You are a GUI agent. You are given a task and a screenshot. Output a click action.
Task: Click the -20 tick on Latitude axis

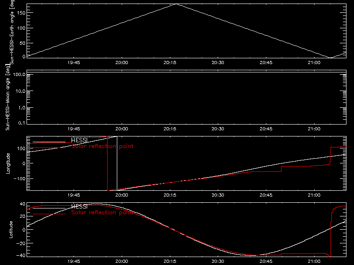(21, 243)
